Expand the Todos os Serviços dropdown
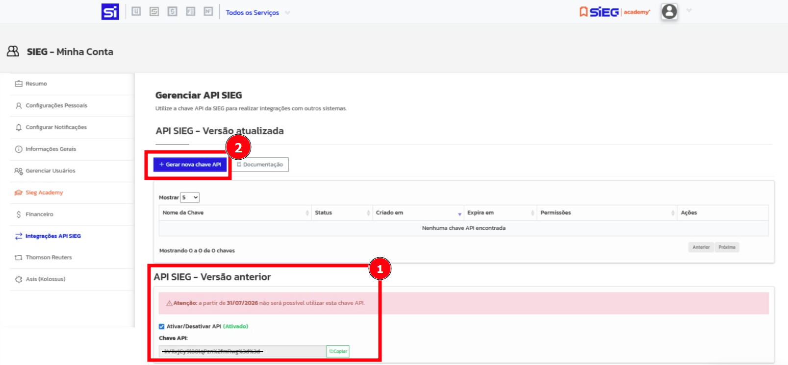The width and height of the screenshot is (788, 365). pyautogui.click(x=258, y=13)
